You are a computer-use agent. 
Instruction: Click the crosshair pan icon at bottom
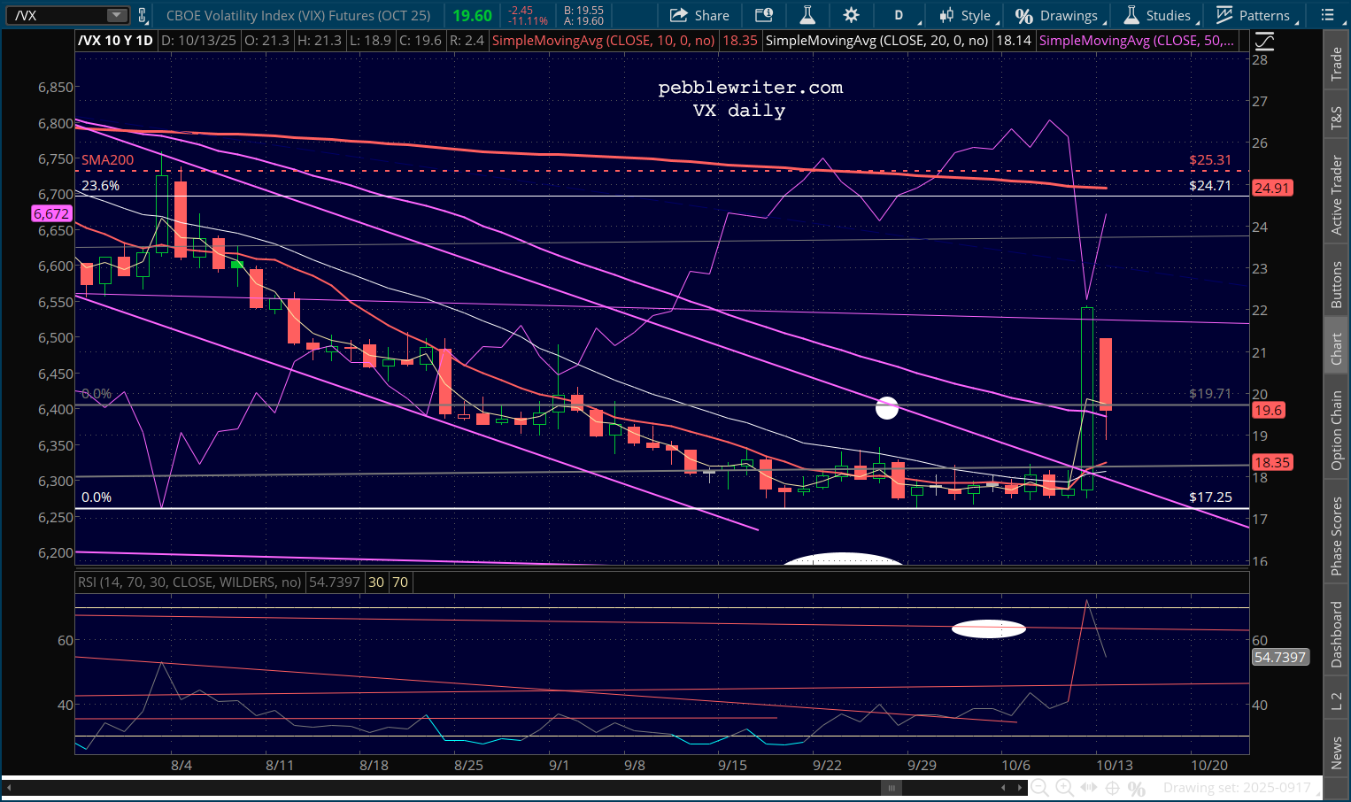pos(1113,788)
